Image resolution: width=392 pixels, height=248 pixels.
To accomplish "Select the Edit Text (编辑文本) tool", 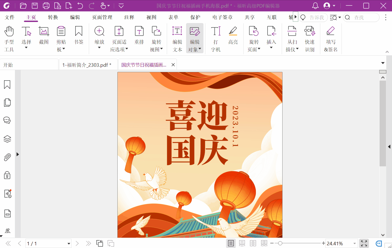I will (177, 39).
